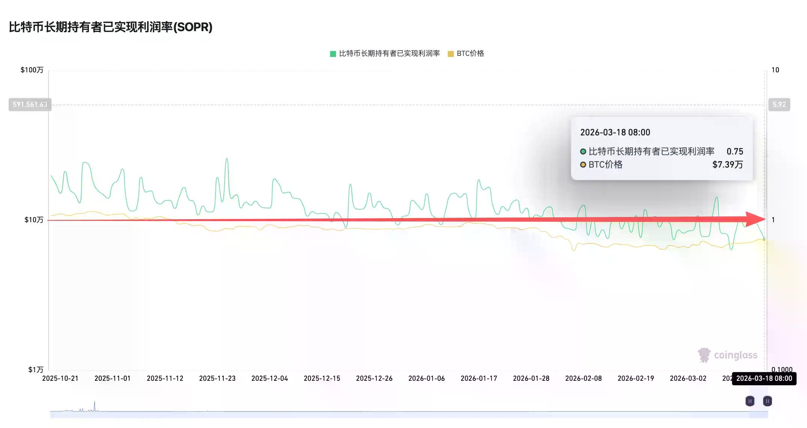This screenshot has width=807, height=428.
Task: Click the right zoom slider handle
Action: [767, 401]
